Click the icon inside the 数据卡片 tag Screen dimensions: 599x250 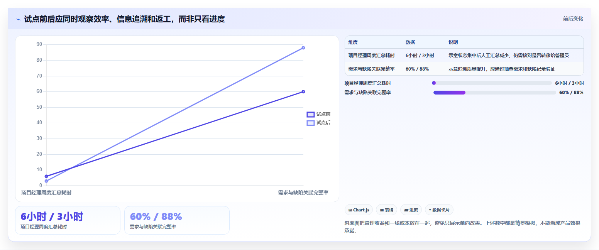(430, 210)
